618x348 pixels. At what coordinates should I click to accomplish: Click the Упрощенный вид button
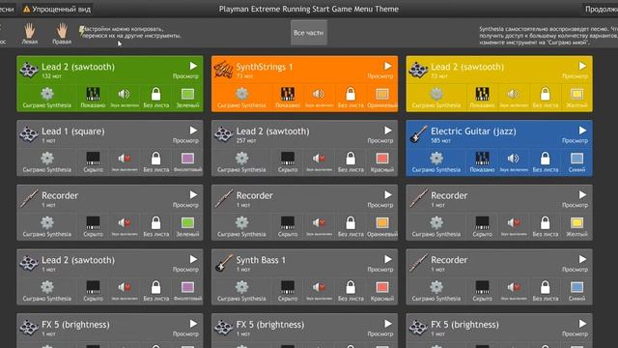(57, 9)
